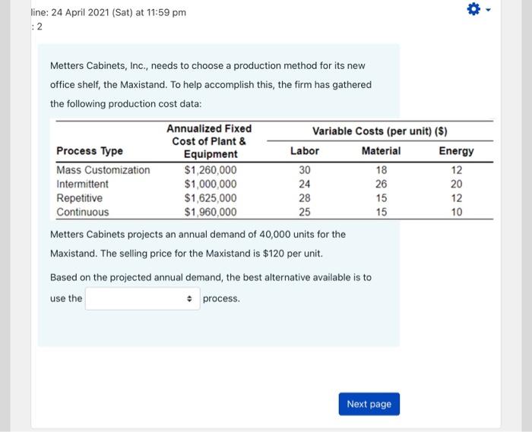Click the 'Process Type' column header
This screenshot has height=432, width=532.
[x=90, y=151]
